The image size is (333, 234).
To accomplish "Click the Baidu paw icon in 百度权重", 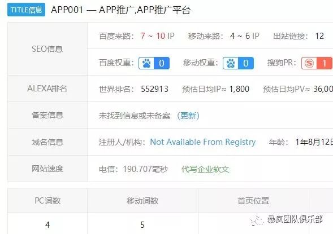I will click(146, 63).
